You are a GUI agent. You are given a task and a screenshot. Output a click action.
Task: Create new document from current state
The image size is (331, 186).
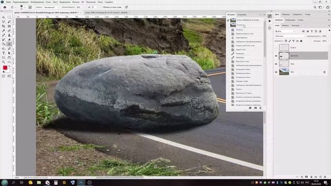click(x=250, y=108)
